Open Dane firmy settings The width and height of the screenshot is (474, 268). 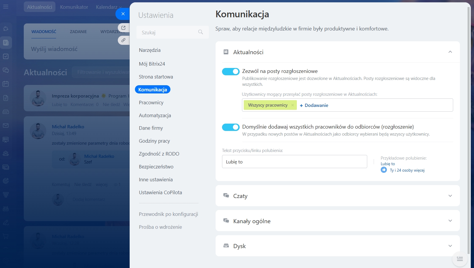tap(151, 128)
